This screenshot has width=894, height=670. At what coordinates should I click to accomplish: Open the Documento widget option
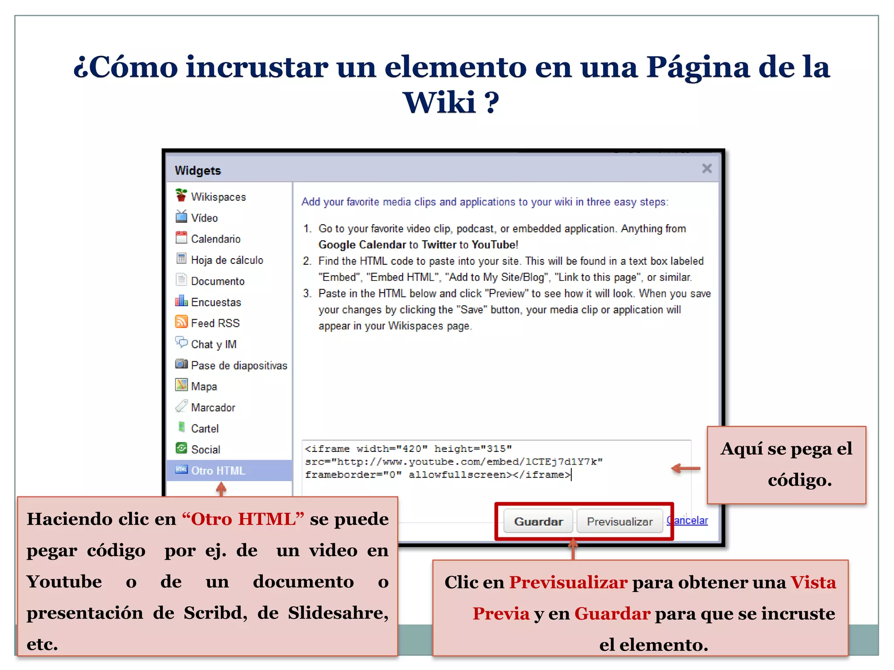(218, 281)
